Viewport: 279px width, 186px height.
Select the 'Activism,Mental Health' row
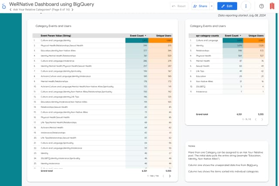click(x=102, y=128)
